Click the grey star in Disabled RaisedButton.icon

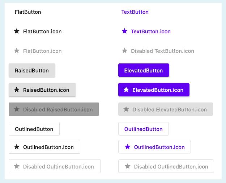click(17, 109)
